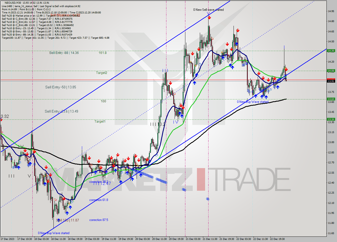This screenshot has width=337, height=242.
Task: Click the '3.32' label at left edge
Action: (x=5, y=116)
